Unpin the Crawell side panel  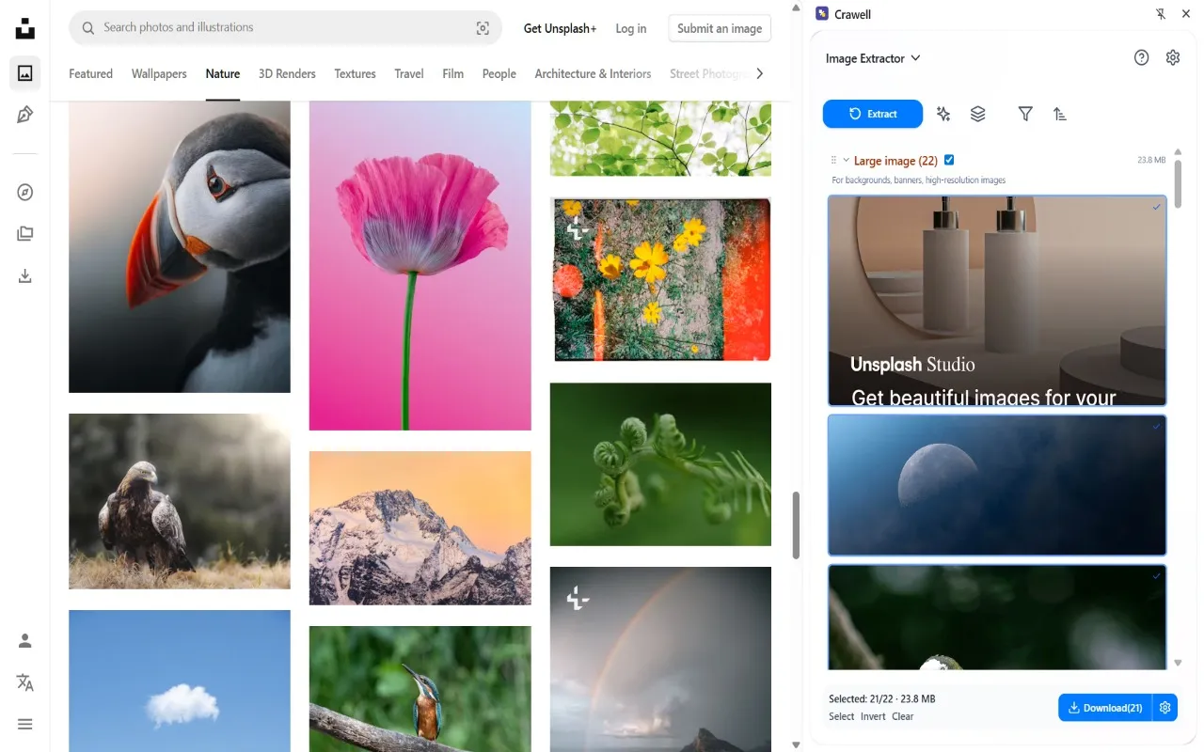click(x=1160, y=14)
